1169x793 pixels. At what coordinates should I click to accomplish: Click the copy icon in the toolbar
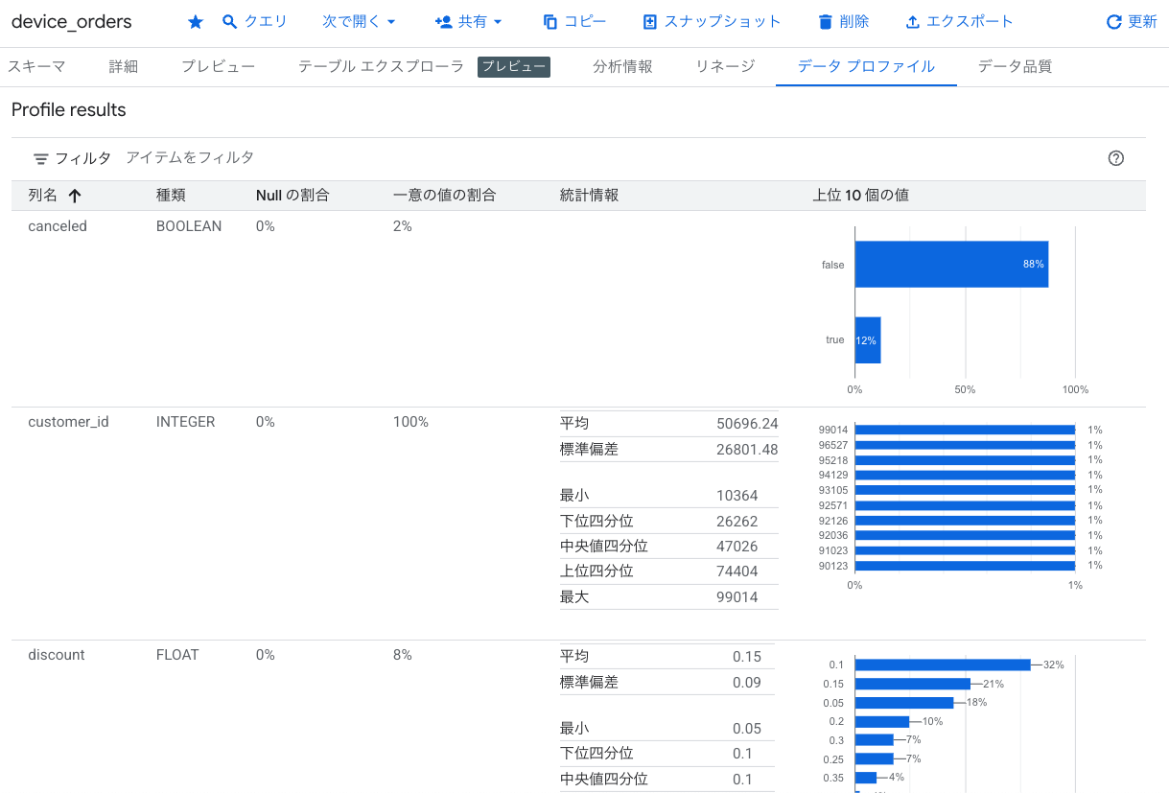coord(549,21)
